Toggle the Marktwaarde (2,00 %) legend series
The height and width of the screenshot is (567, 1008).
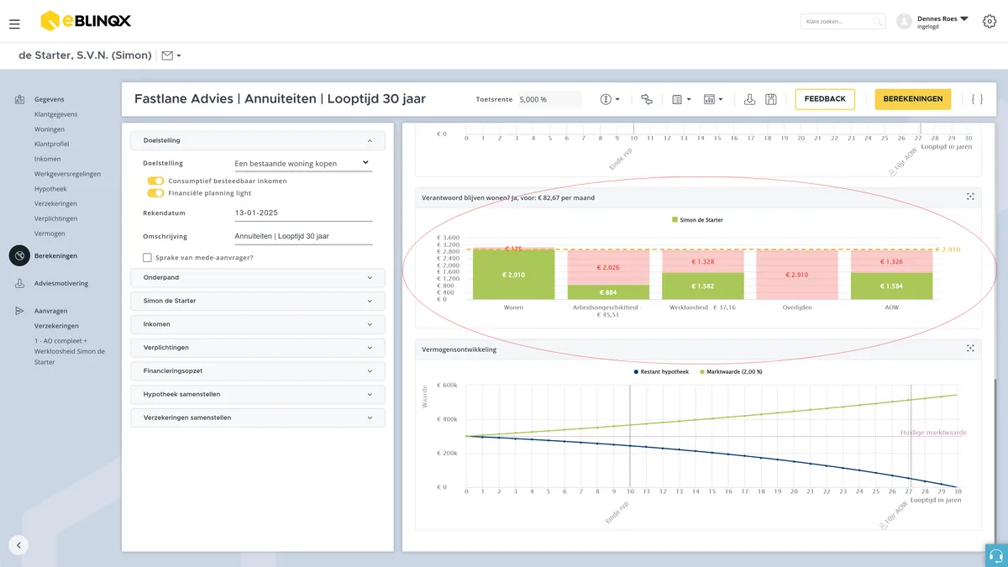point(731,371)
